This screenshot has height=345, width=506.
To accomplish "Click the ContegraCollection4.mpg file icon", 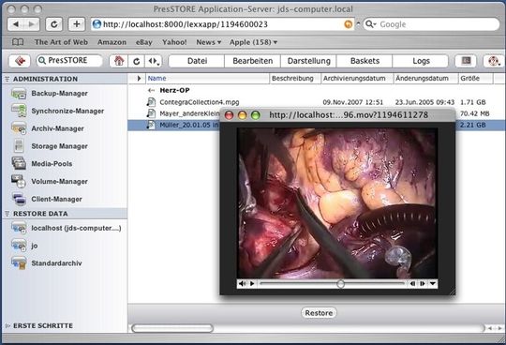I will point(151,102).
